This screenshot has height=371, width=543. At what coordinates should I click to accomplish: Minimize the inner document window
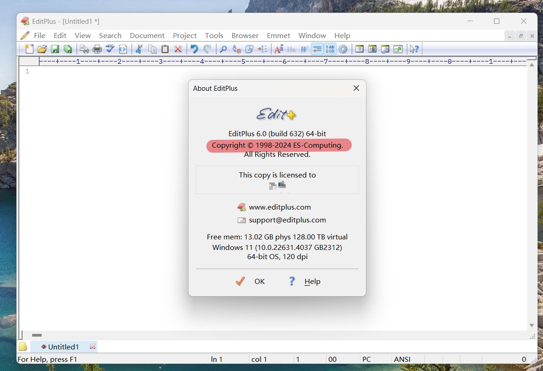coord(509,36)
